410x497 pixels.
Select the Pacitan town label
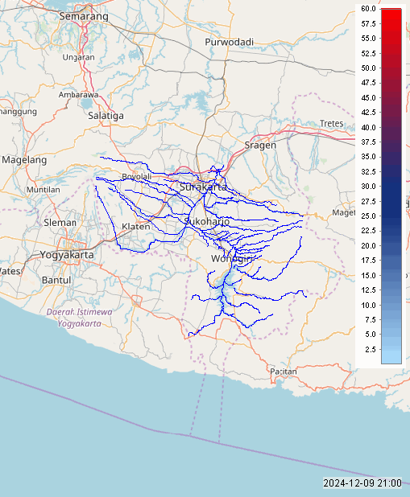(x=284, y=372)
